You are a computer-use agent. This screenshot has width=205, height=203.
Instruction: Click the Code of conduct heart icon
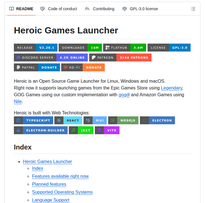click(42, 9)
